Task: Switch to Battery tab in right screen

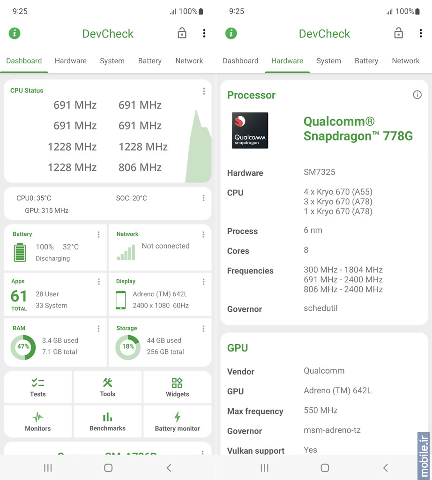Action: [366, 61]
